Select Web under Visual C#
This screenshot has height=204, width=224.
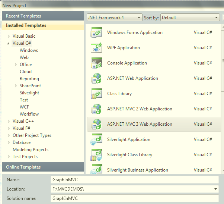pos(24,57)
